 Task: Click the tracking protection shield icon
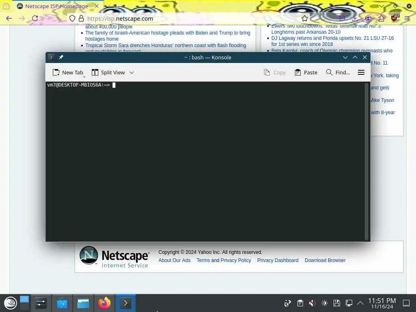coord(72,18)
